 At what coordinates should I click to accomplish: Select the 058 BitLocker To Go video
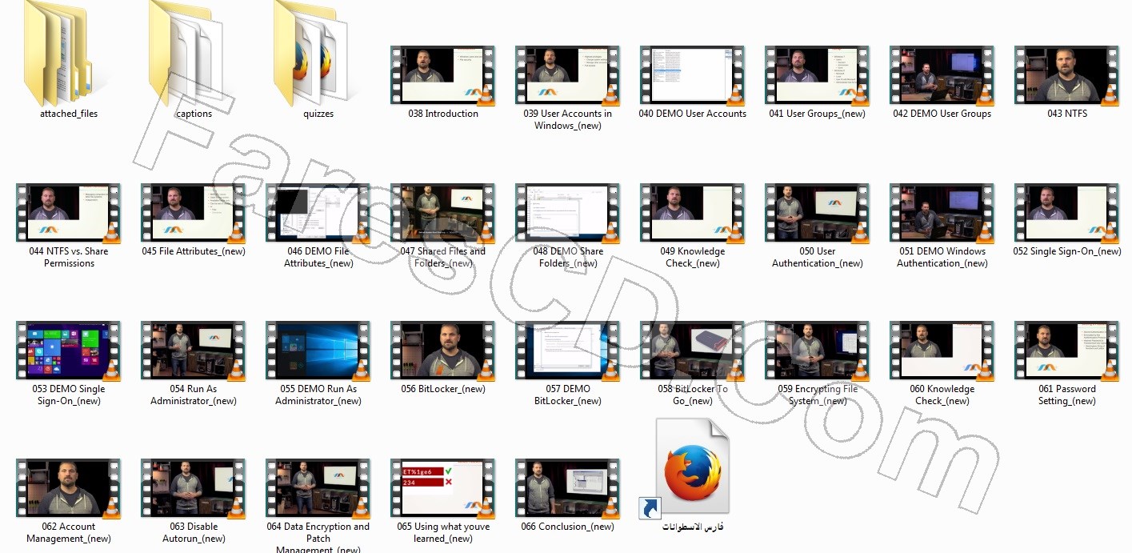click(693, 351)
